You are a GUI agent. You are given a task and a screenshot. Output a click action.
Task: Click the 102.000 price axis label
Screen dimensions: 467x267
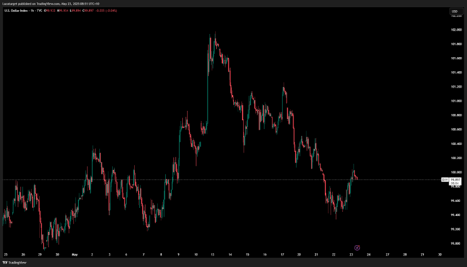(x=456, y=30)
